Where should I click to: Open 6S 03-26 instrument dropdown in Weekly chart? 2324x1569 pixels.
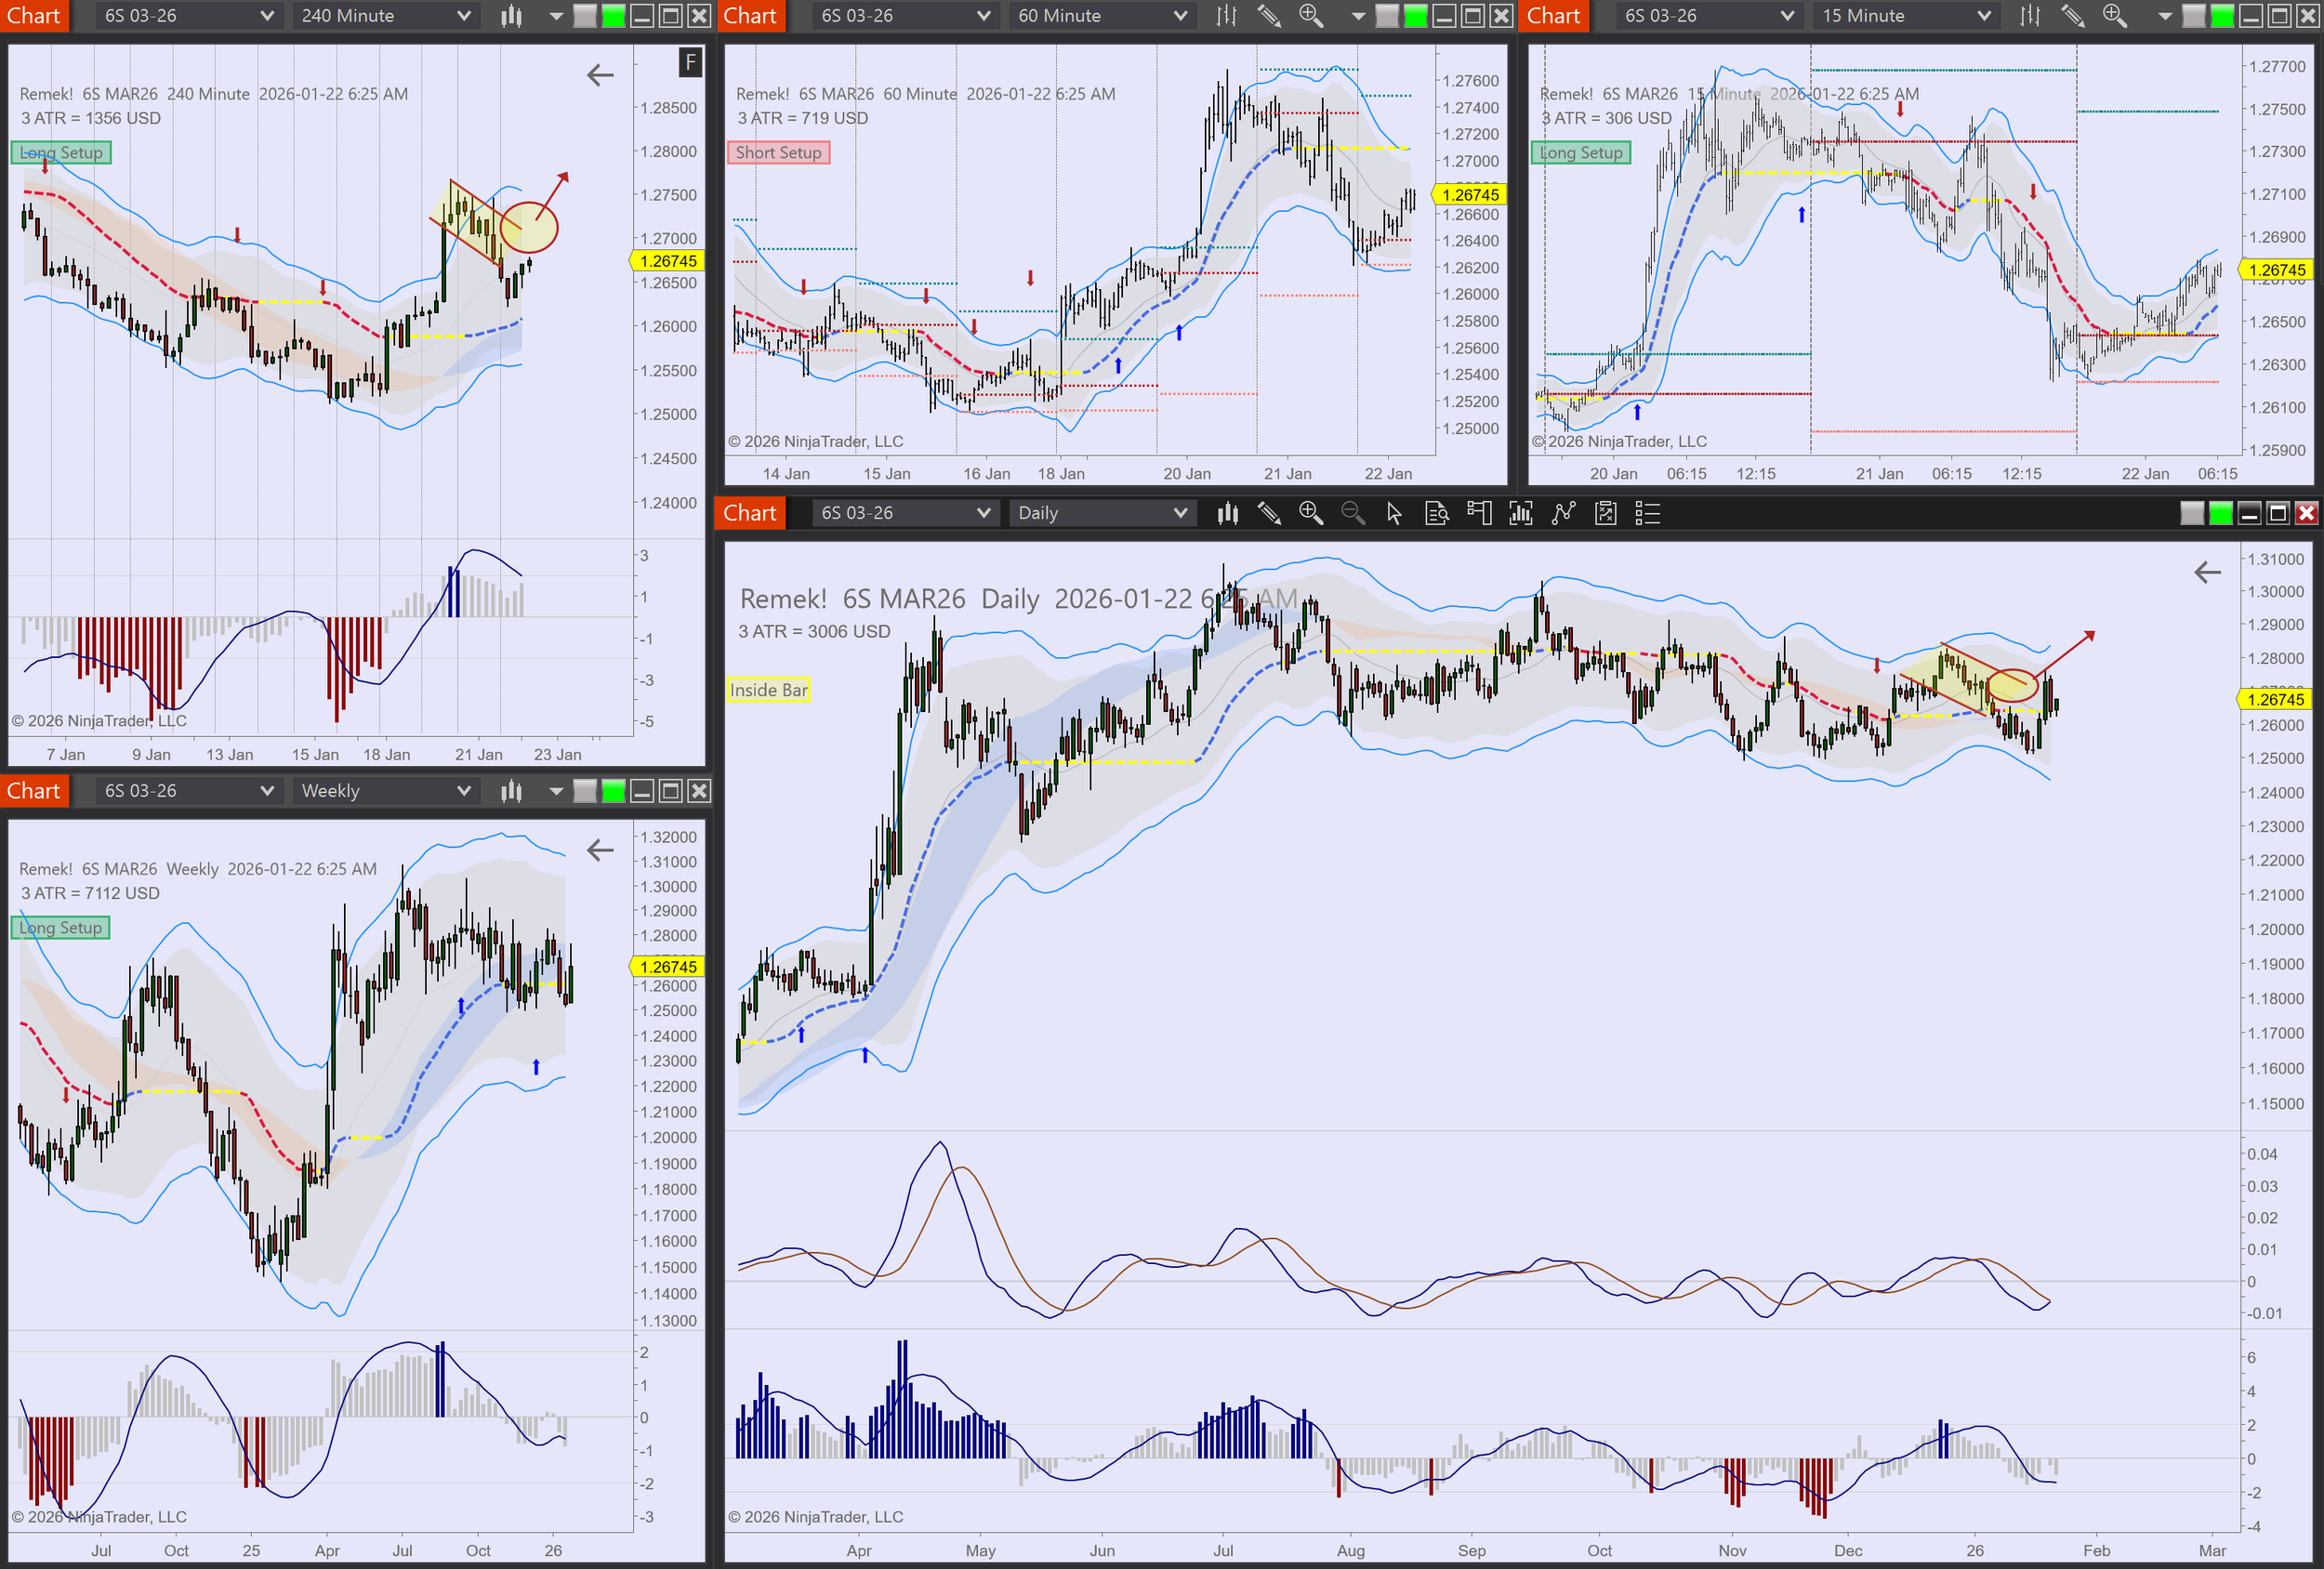187,791
